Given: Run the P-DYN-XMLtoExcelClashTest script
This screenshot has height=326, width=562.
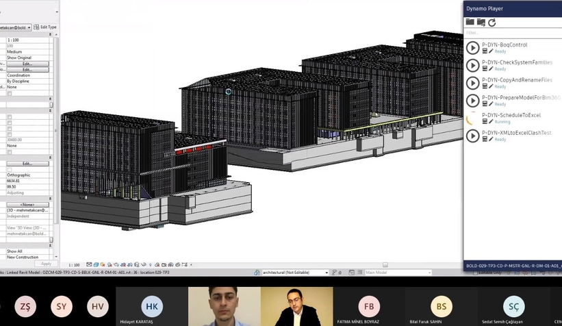Looking at the screenshot, I should (472, 136).
